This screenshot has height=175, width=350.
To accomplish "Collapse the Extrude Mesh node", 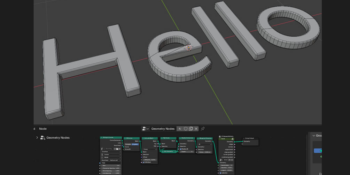I will click(x=143, y=138).
